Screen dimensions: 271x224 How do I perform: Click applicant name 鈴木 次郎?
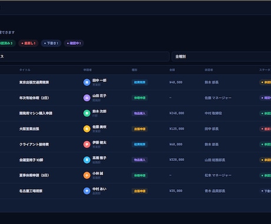click(x=100, y=111)
